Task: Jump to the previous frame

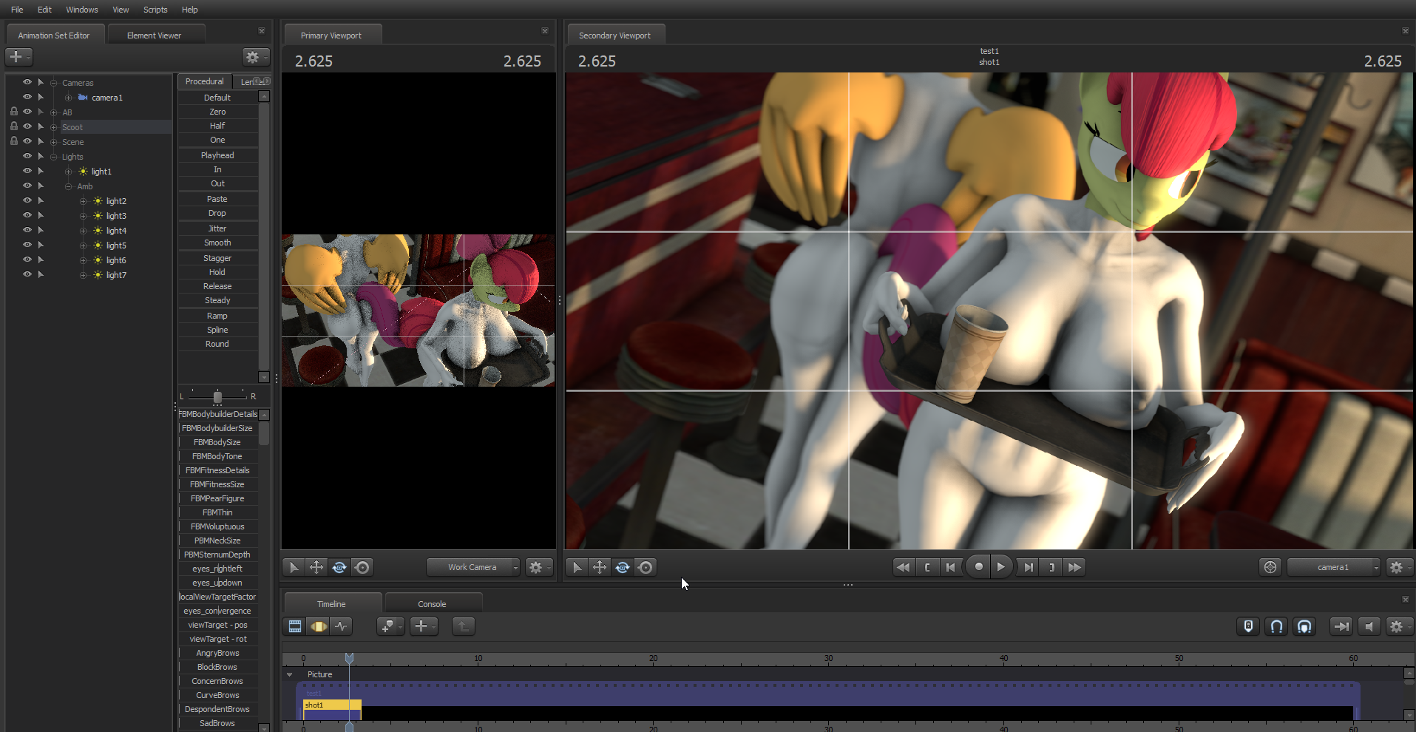Action: 951,567
